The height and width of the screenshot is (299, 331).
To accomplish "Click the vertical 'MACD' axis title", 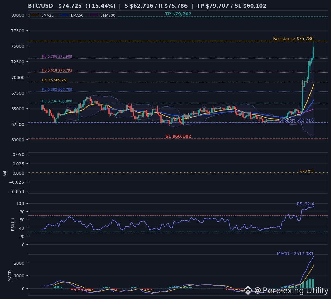I will pos(10,276).
